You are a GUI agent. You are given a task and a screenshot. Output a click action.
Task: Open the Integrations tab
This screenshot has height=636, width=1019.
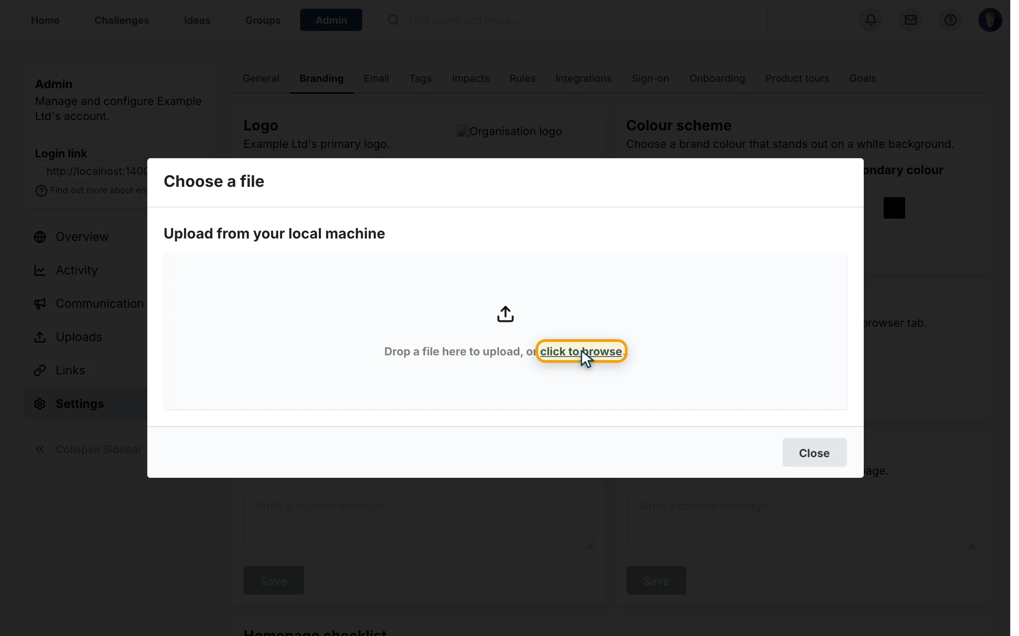583,79
